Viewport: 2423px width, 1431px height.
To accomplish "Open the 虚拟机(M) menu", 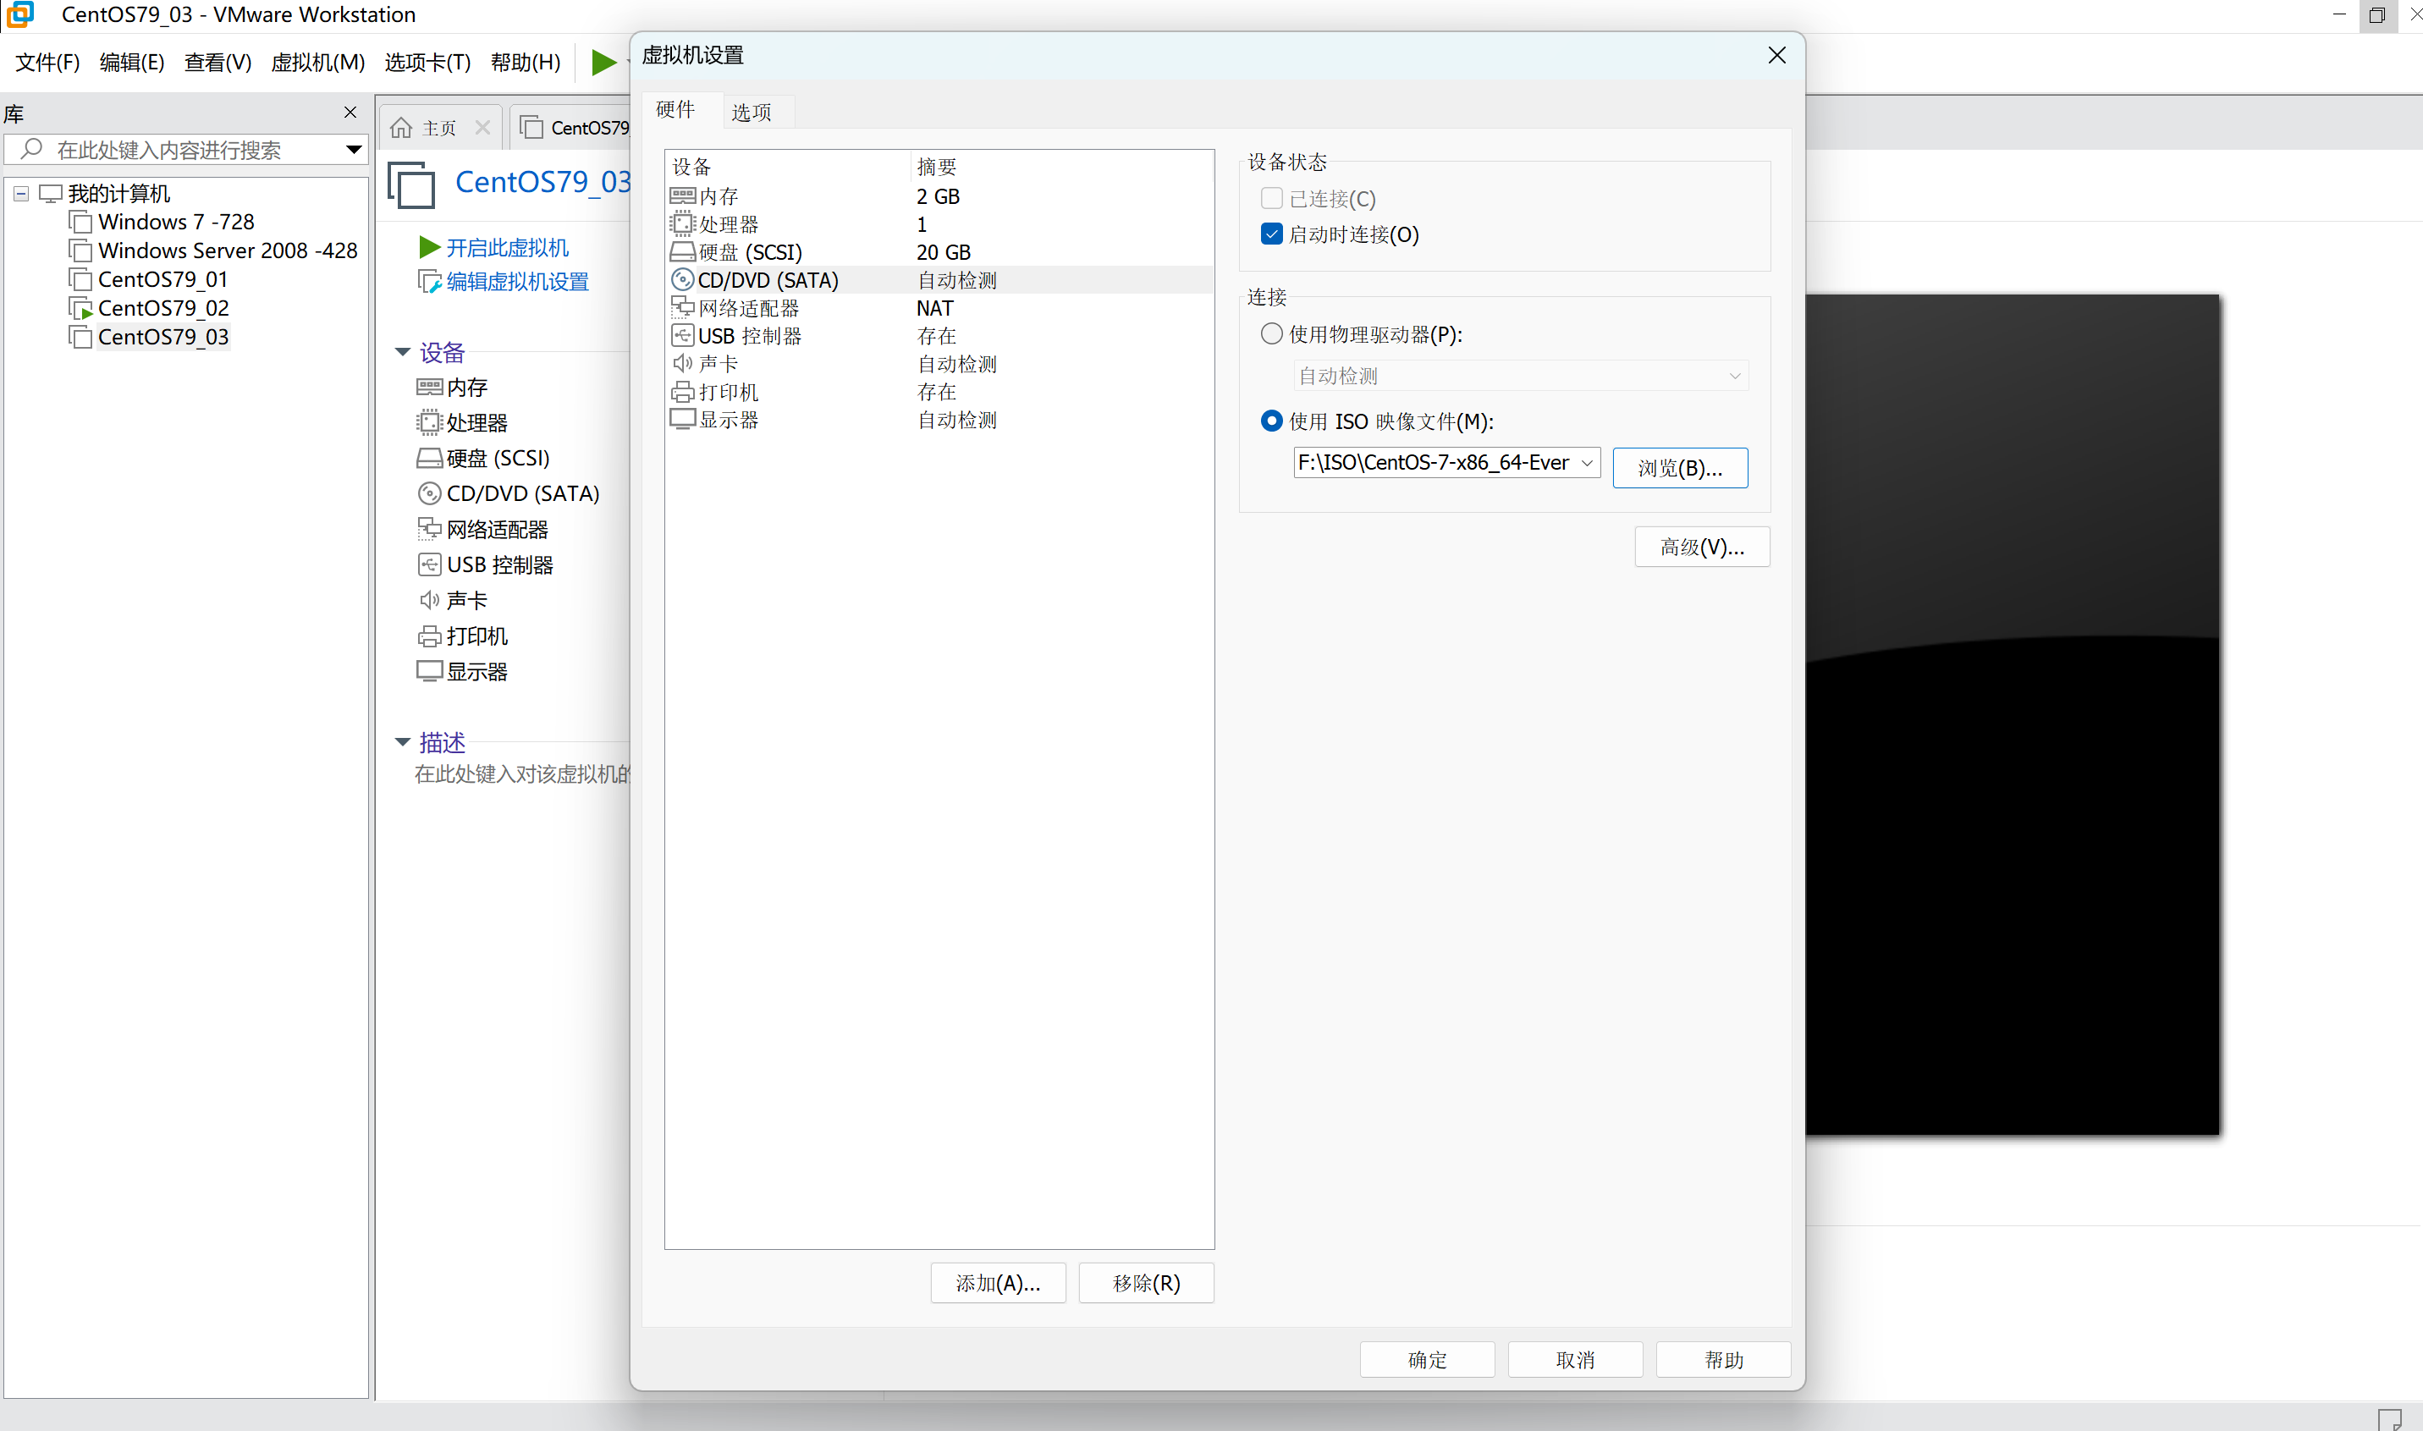I will click(x=318, y=63).
